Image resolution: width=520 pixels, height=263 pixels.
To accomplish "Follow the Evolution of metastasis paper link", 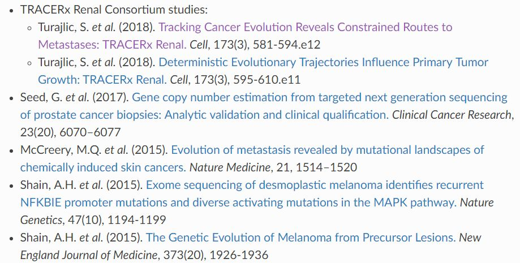I will click(x=327, y=150).
